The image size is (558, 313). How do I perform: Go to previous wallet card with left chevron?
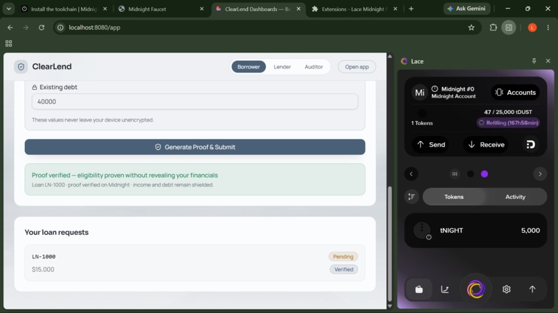pyautogui.click(x=411, y=174)
